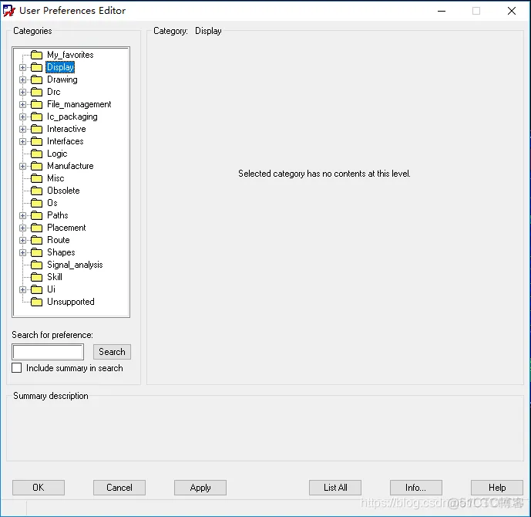This screenshot has height=517, width=531.
Task: Select the Route category label
Action: pyautogui.click(x=59, y=240)
